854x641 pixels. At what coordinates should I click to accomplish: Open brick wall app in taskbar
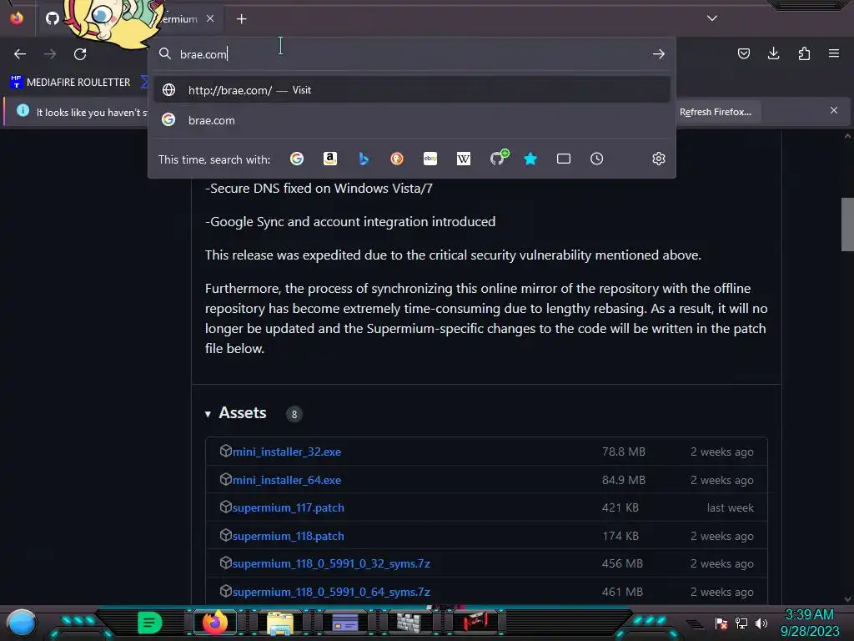[x=409, y=623]
